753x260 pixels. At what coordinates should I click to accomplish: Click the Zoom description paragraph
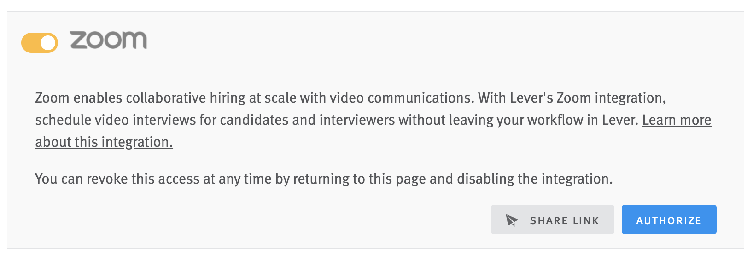tap(322, 109)
